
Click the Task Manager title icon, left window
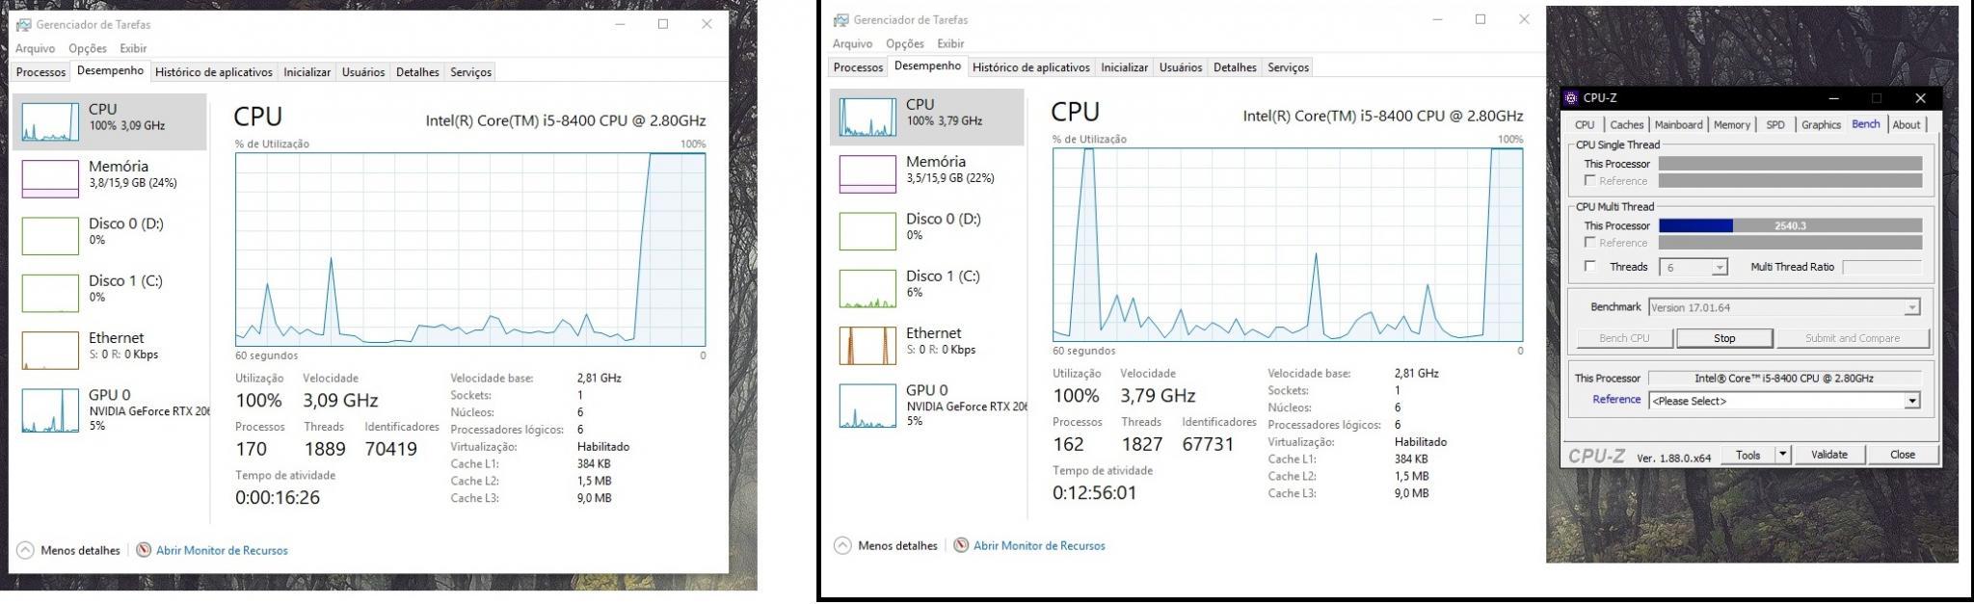(23, 24)
